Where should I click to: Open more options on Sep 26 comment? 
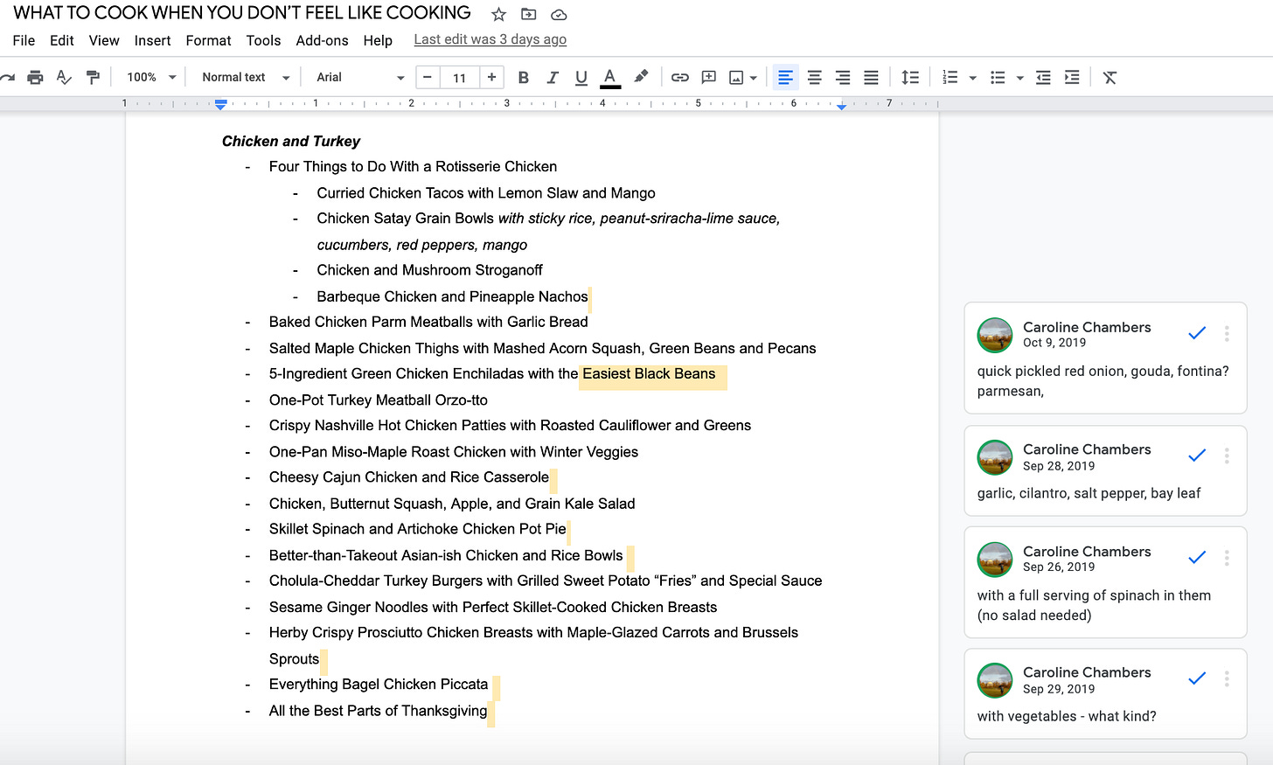tap(1227, 558)
